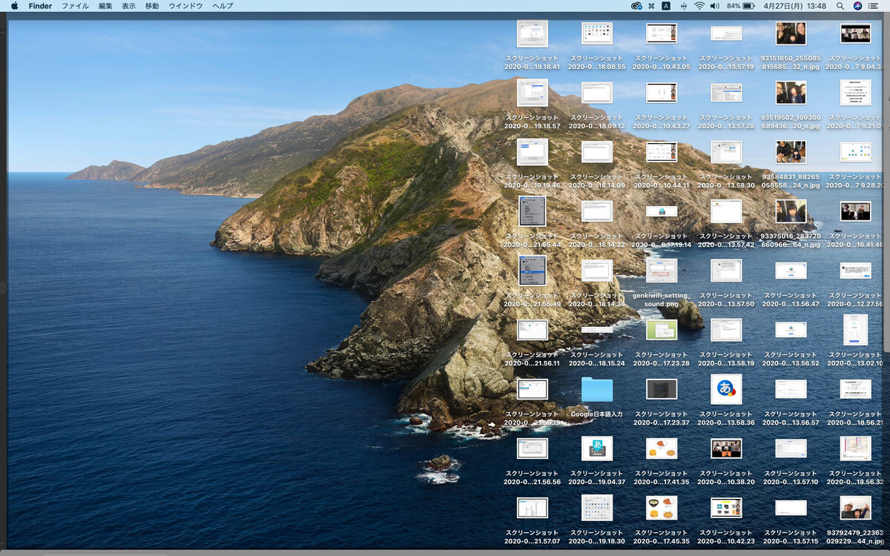Viewport: 890px width, 556px height.
Task: Select screenshot icon dated 2020-0...13.58.36
Action: coord(726,389)
